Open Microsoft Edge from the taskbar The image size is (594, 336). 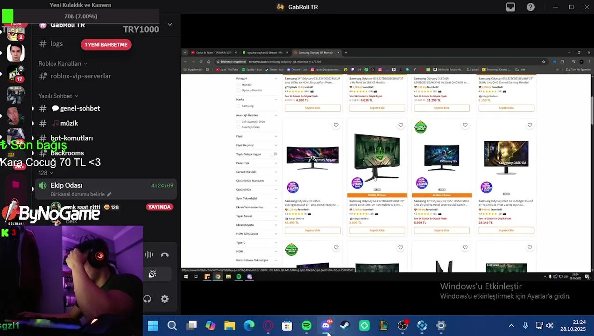pos(249,326)
